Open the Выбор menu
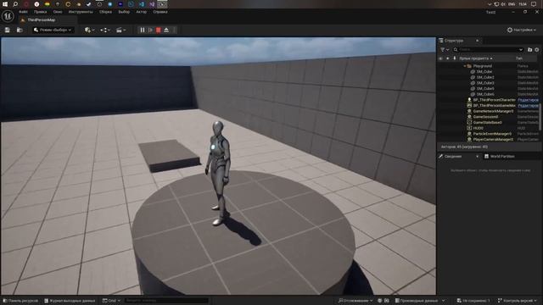Image resolution: width=543 pixels, height=305 pixels. point(124,12)
